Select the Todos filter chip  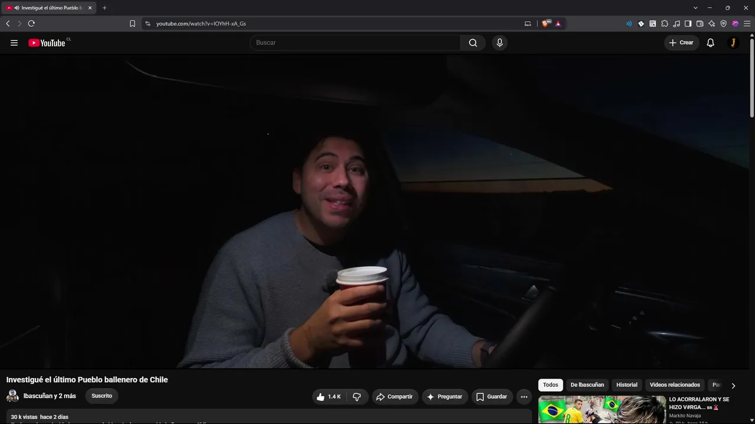[x=550, y=385]
